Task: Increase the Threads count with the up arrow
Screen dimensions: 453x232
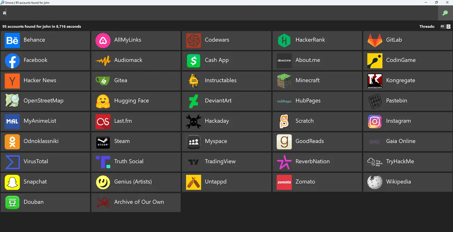Action: coord(448,25)
